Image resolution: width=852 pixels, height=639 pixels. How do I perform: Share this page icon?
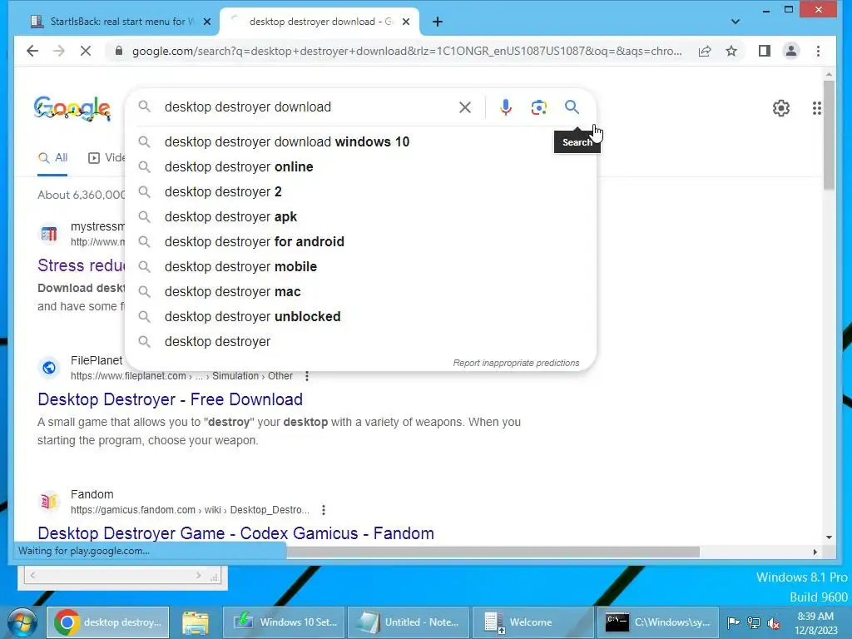705,51
